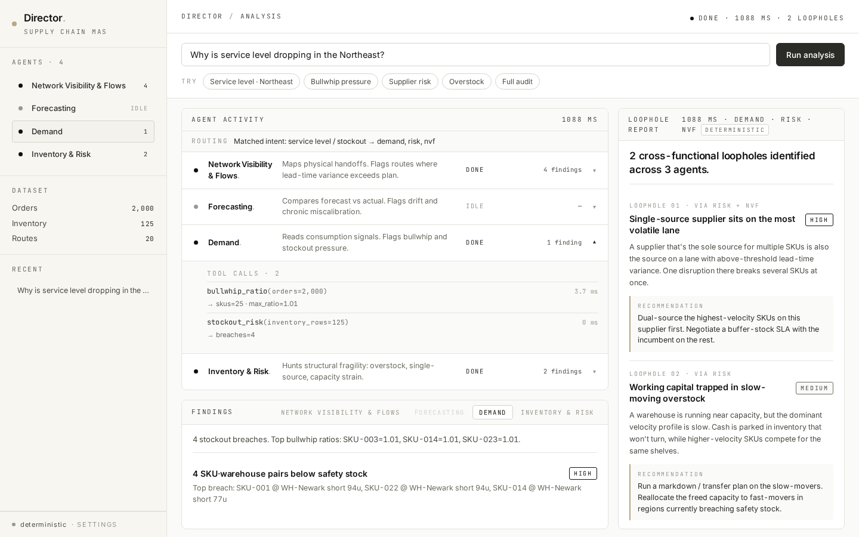Viewport: 859px width, 537px height.
Task: Switch findings to Inventory & Risk tab
Action: pyautogui.click(x=557, y=412)
